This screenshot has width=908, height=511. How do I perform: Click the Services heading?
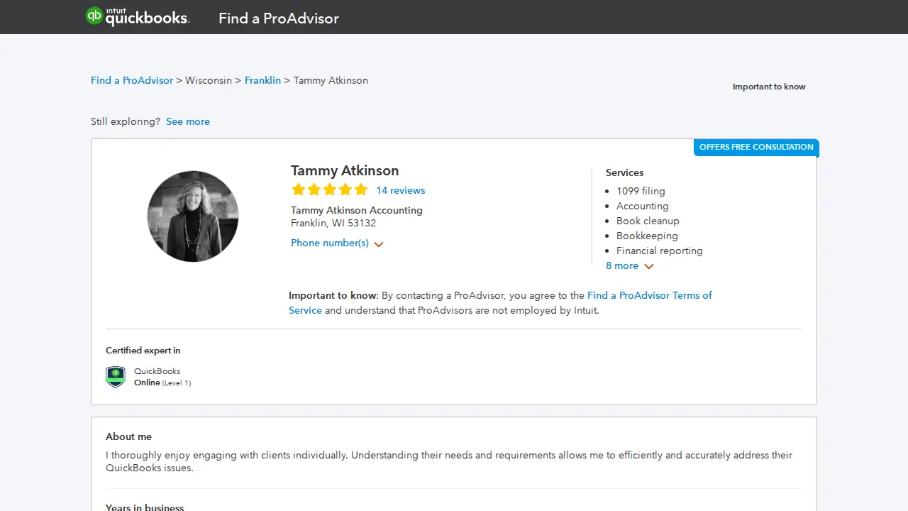(625, 172)
